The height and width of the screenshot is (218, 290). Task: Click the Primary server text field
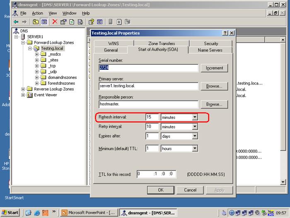pyautogui.click(x=148, y=86)
